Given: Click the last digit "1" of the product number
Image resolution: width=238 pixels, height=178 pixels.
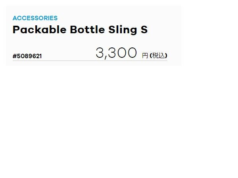Looking at the screenshot, I should click(40, 56).
